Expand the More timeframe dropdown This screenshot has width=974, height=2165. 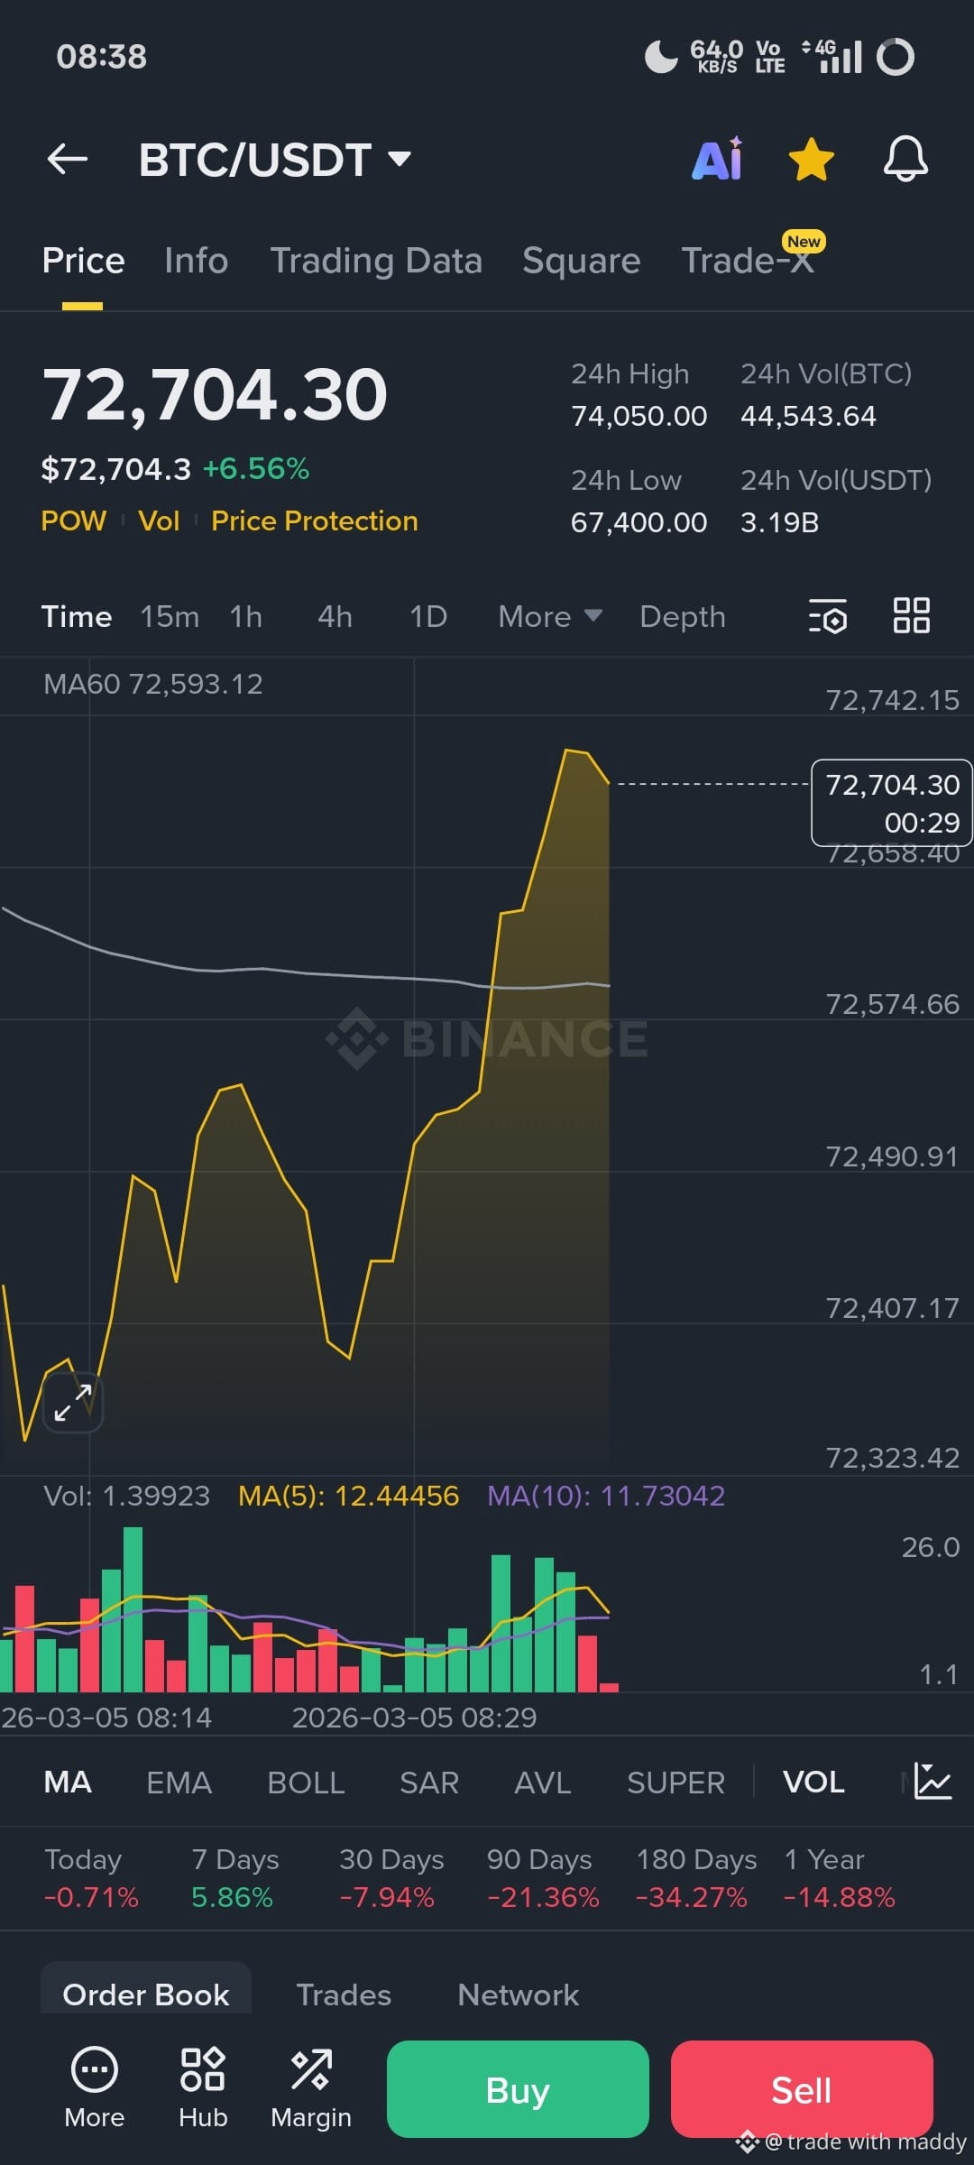pos(550,616)
